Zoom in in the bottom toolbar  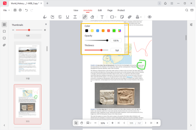tap(112, 123)
